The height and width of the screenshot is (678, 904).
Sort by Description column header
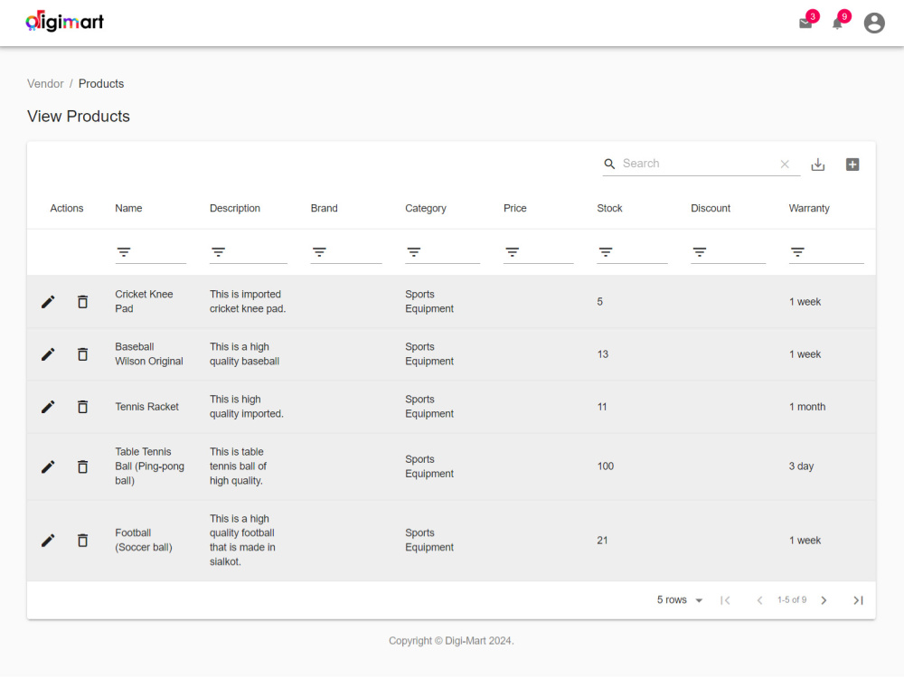click(235, 208)
